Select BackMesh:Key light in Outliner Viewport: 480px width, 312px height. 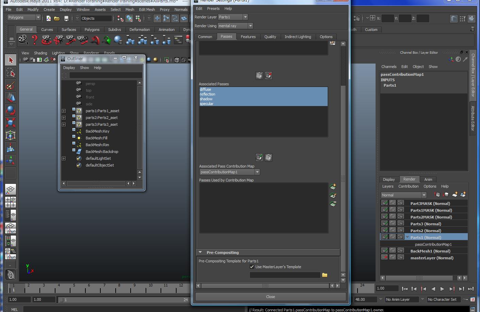(97, 131)
